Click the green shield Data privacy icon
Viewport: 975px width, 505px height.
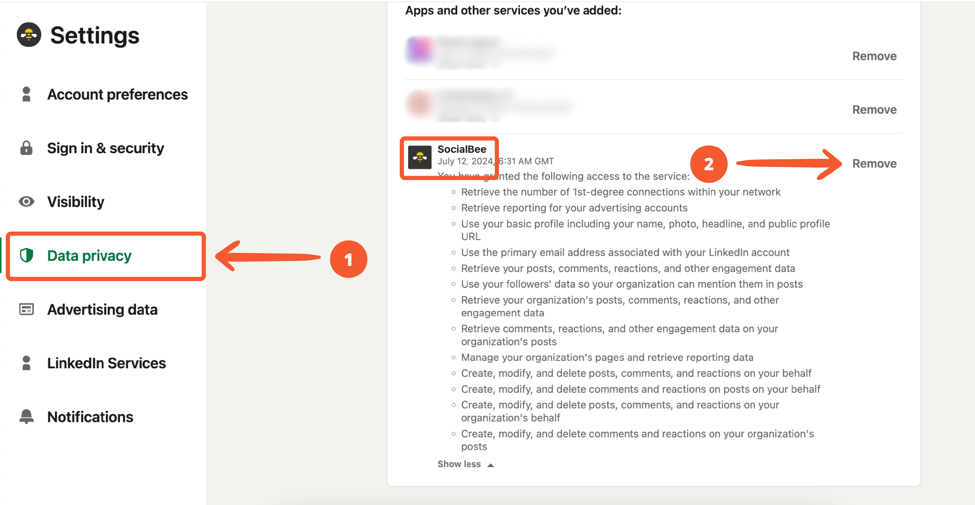pos(27,255)
